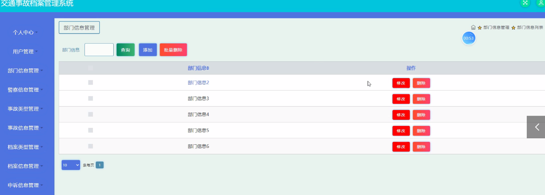Expand 档案类型管理 sidebar menu
Image resolution: width=545 pixels, height=195 pixels.
pos(25,147)
